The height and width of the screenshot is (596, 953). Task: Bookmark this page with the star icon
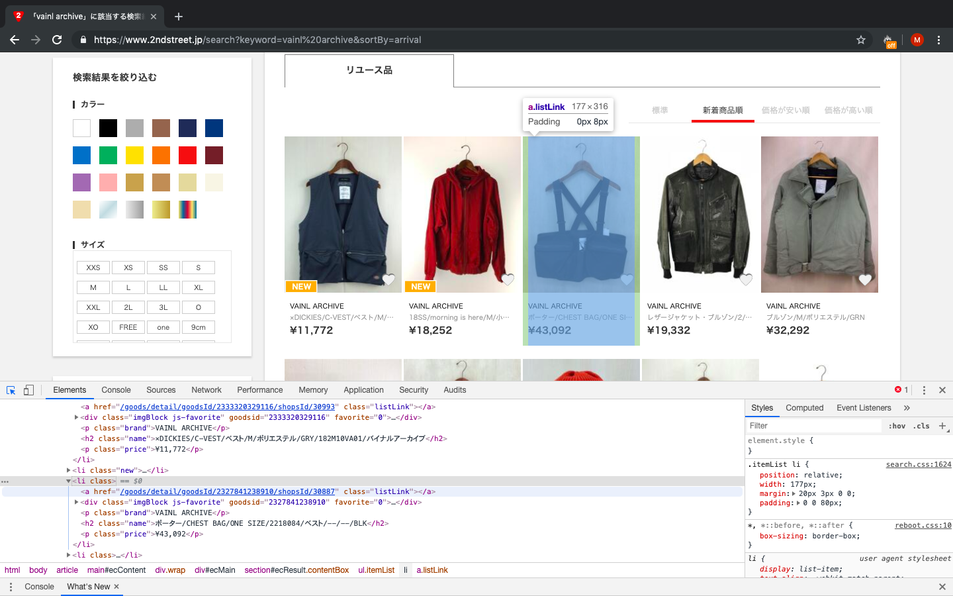(x=861, y=40)
